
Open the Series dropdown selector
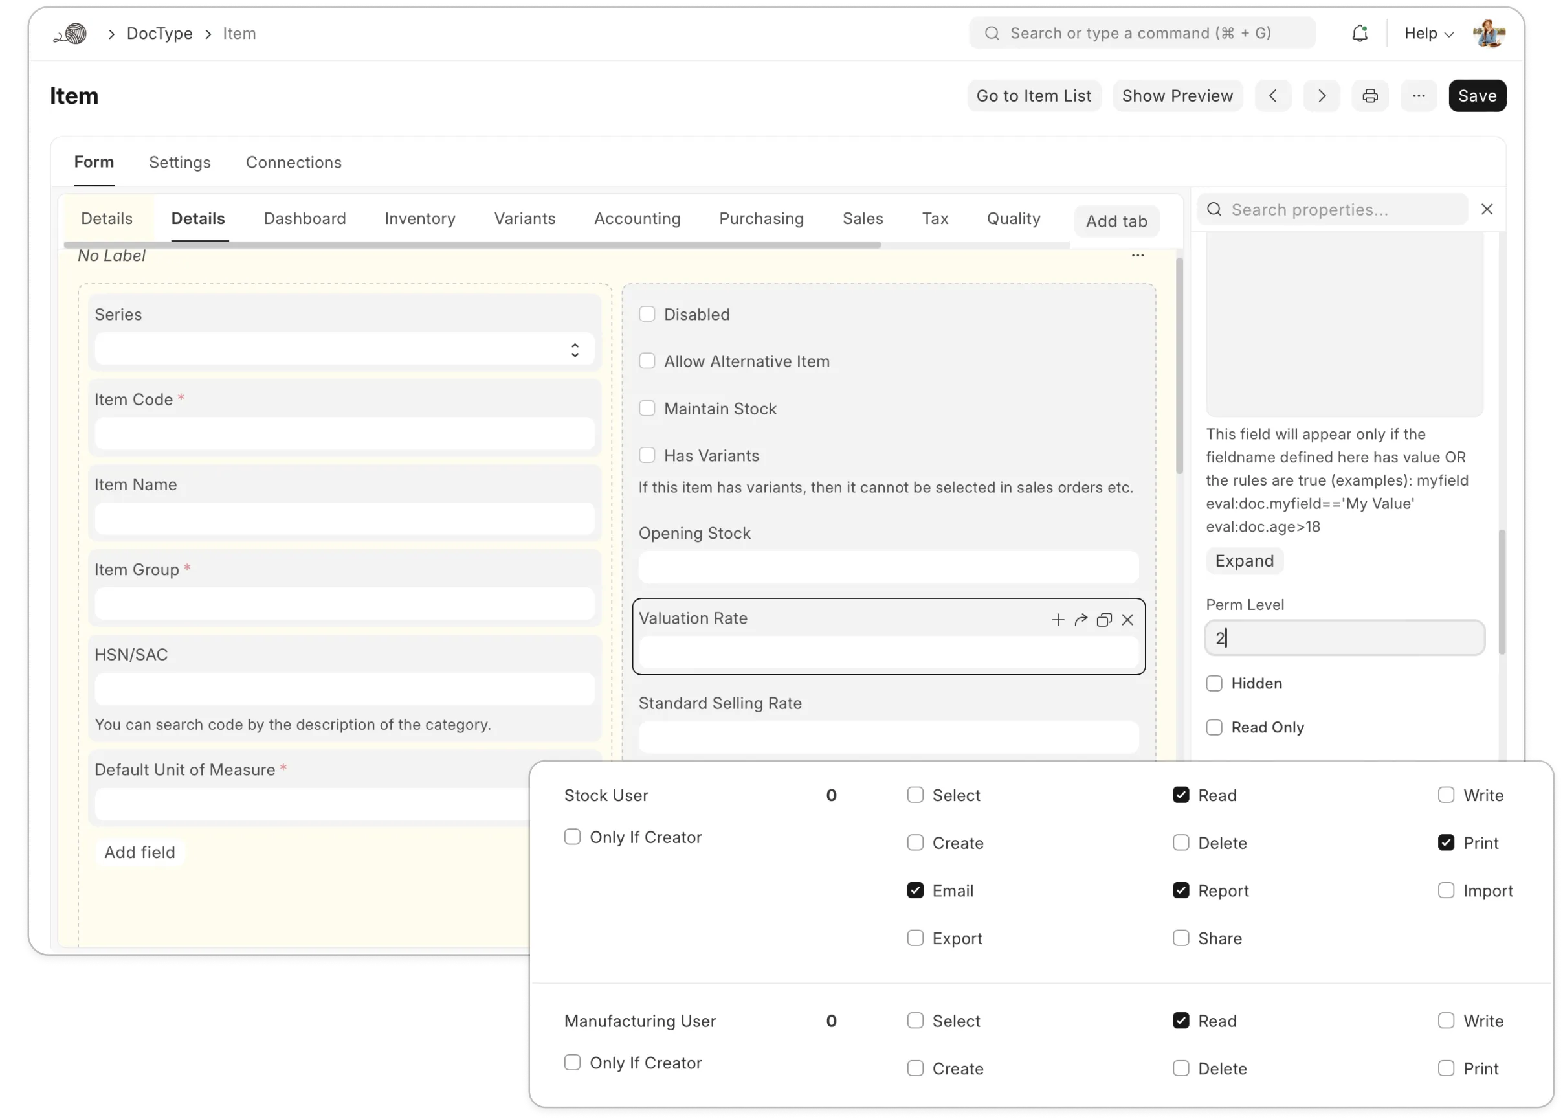(344, 349)
